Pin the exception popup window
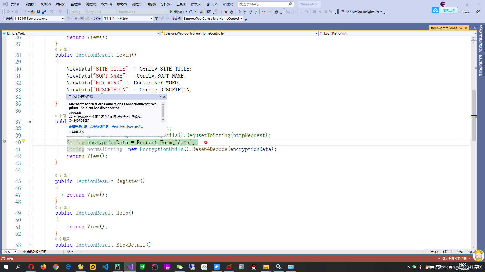The image size is (485, 272). [x=159, y=97]
